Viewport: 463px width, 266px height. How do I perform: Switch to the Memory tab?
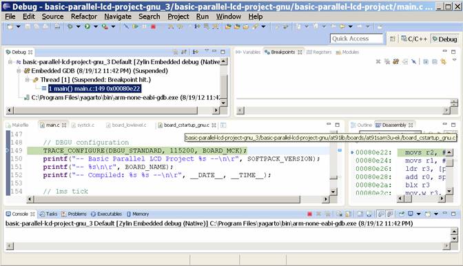pos(138,214)
